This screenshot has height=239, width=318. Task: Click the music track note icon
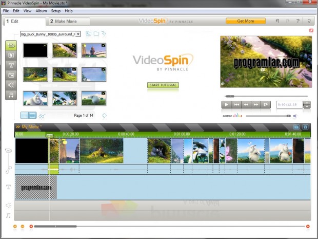pos(8,215)
